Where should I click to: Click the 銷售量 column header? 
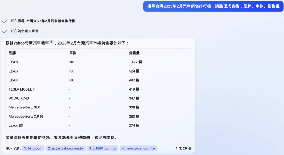134,53
